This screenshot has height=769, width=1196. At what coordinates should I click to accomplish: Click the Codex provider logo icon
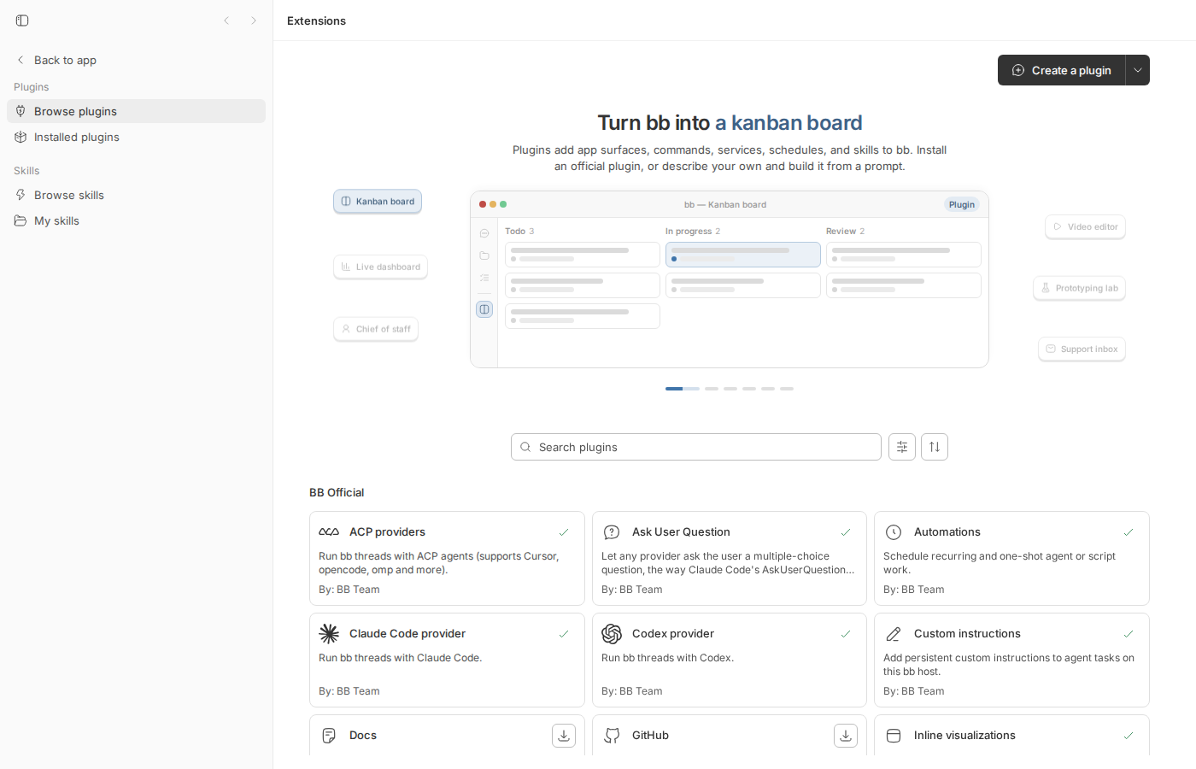pos(612,634)
